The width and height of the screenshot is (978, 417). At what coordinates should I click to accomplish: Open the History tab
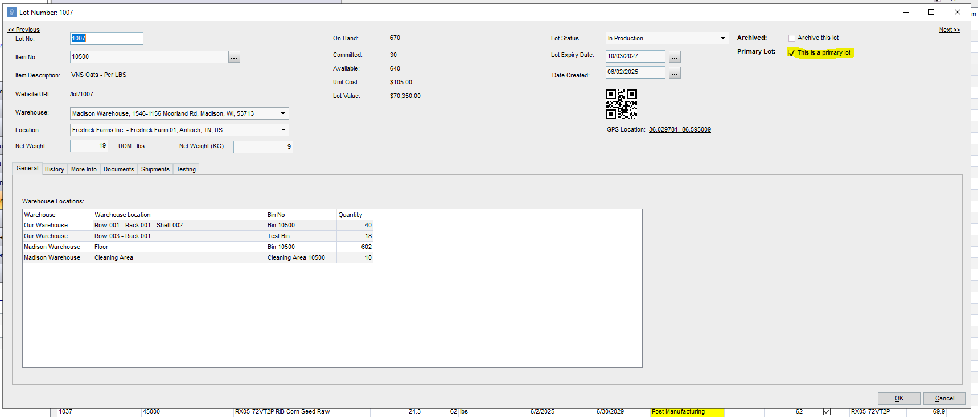55,169
